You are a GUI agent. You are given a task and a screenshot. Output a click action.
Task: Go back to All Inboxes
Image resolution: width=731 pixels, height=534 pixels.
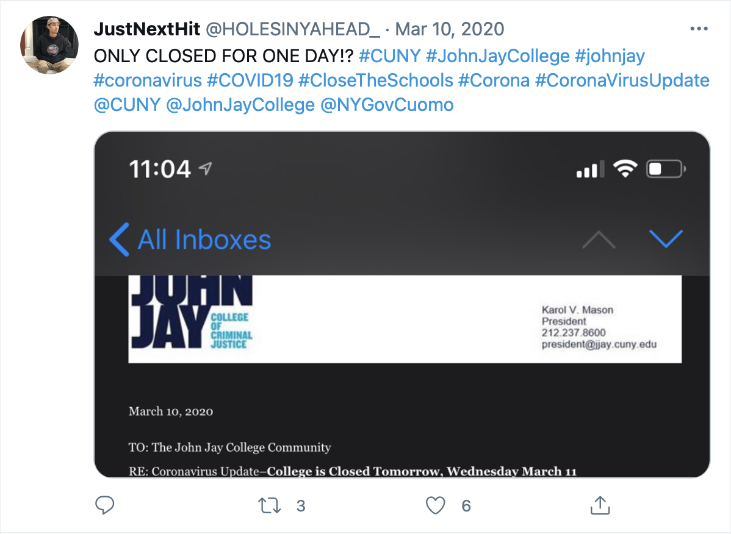pyautogui.click(x=190, y=240)
